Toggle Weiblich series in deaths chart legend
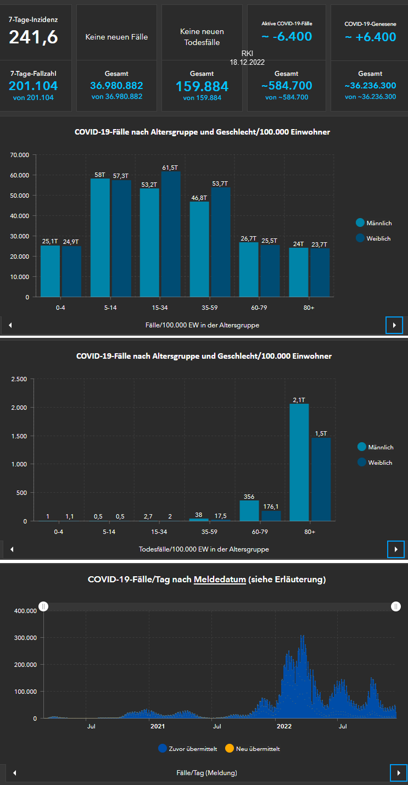The width and height of the screenshot is (408, 785). pos(361,463)
